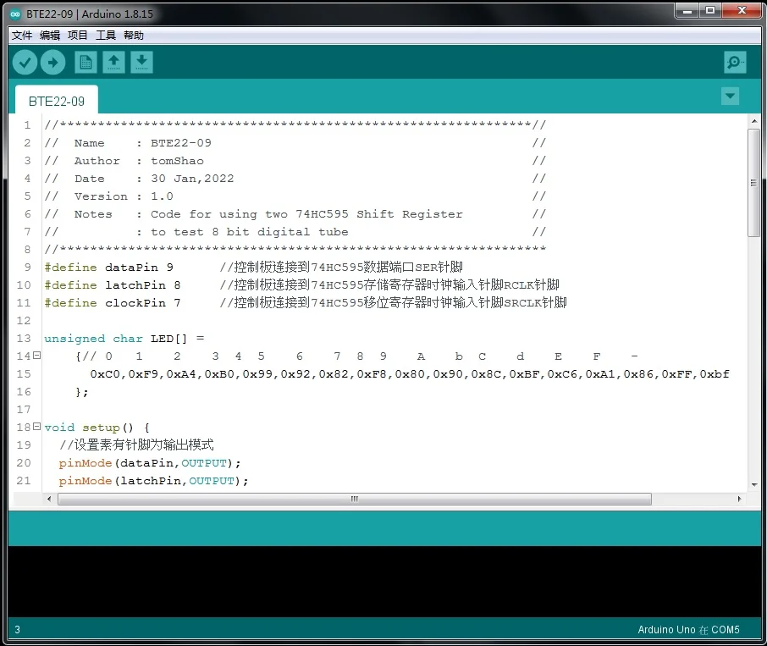Click the vertical scrollbar down arrow

point(753,484)
